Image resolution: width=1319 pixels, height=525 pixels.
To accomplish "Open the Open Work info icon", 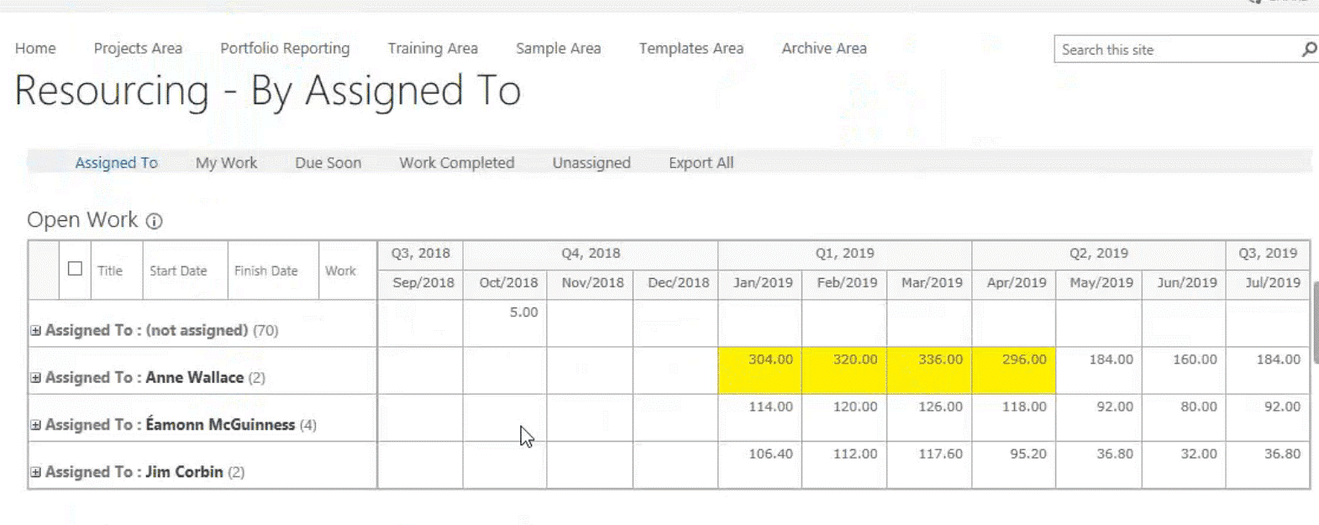I will point(154,221).
